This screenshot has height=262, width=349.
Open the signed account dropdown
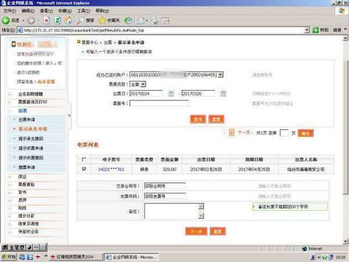coord(220,75)
